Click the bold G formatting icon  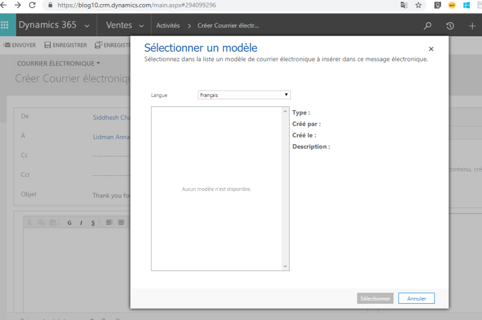coord(70,222)
